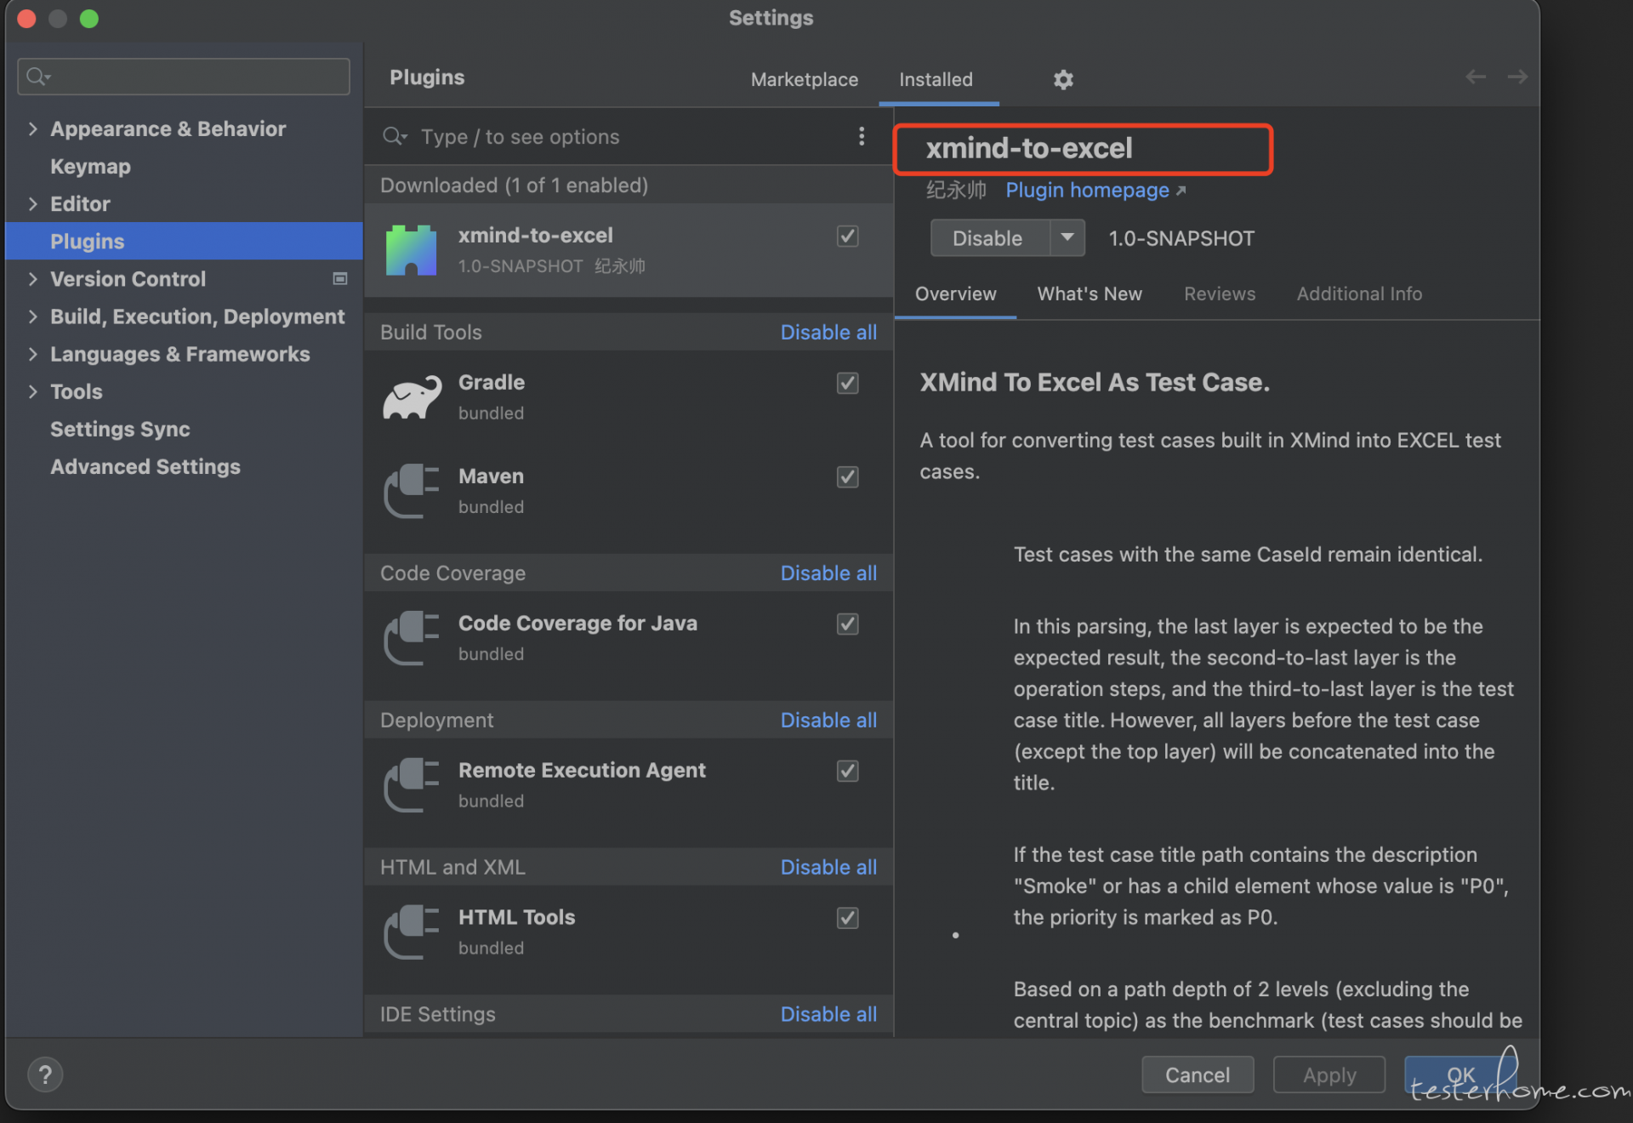Click the Gradle elephant icon
1633x1123 pixels.
pyautogui.click(x=412, y=397)
